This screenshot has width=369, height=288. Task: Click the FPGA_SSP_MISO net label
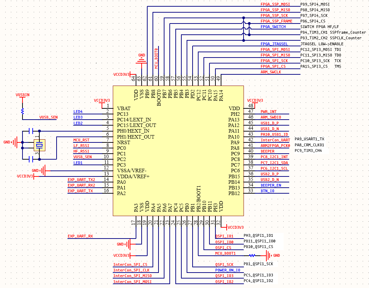(275, 10)
